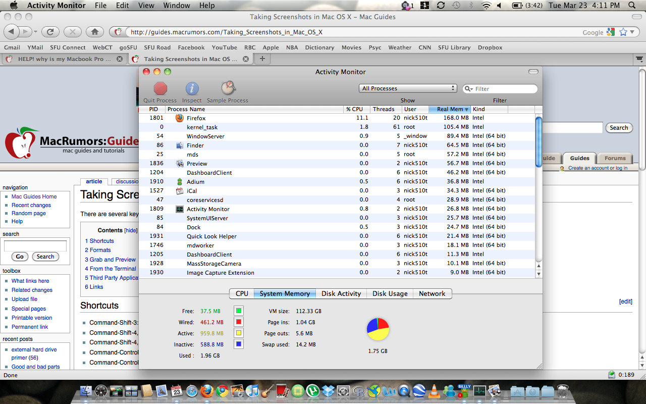The image size is (646, 404).
Task: Click the Trash icon in the Dock
Action: pyautogui.click(x=563, y=391)
